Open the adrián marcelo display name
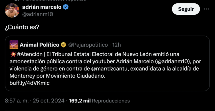The width and height of the screenshot is (215, 111). point(42,7)
